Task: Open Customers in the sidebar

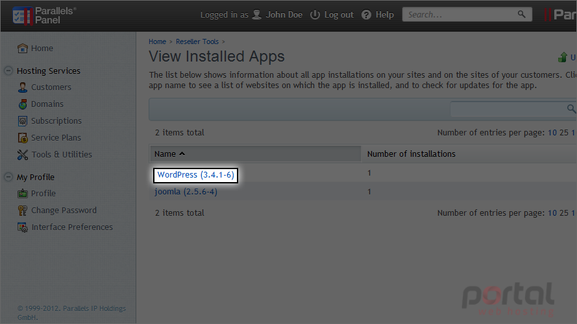Action: pyautogui.click(x=51, y=87)
